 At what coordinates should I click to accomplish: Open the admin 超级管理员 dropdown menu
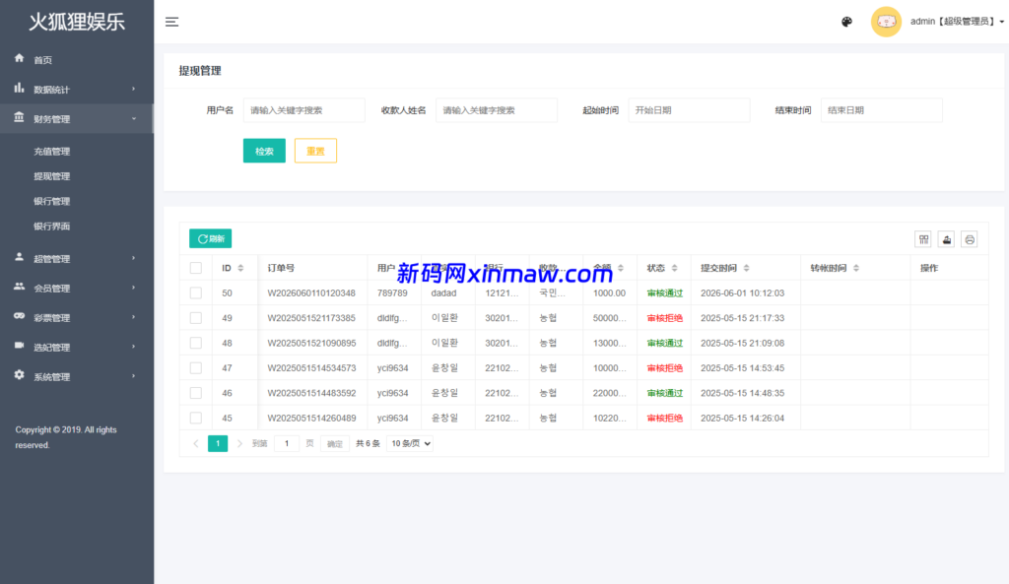[958, 22]
